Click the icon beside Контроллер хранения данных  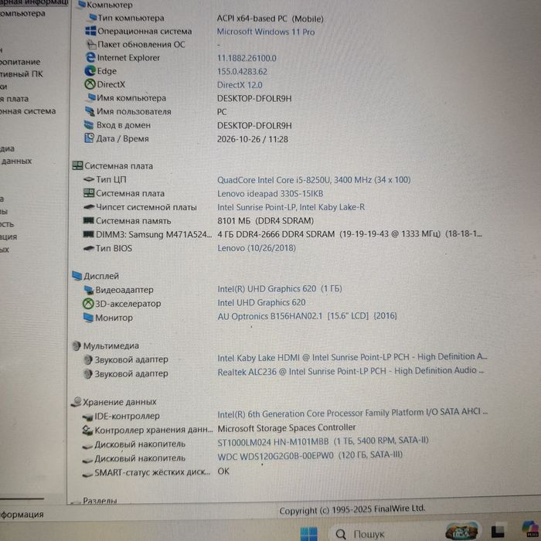tap(87, 430)
